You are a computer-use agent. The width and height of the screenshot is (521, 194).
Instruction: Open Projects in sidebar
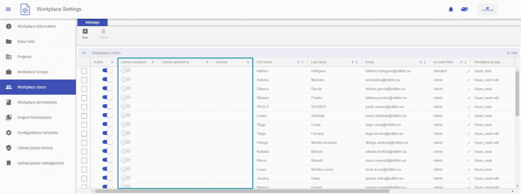(x=38, y=57)
